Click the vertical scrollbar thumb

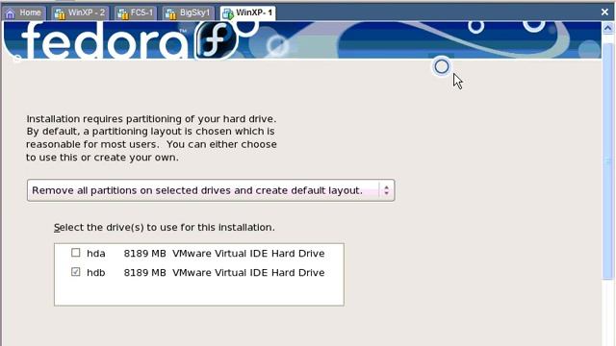pyautogui.click(x=607, y=161)
